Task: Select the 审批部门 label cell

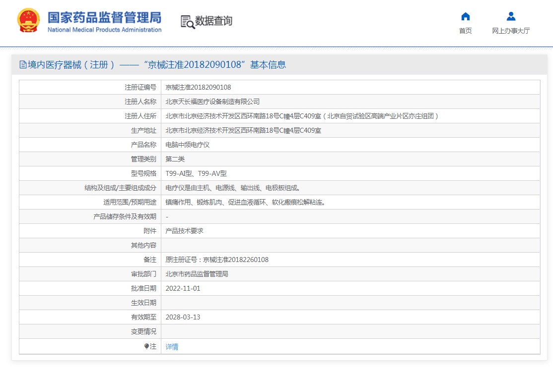Action: pyautogui.click(x=90, y=274)
